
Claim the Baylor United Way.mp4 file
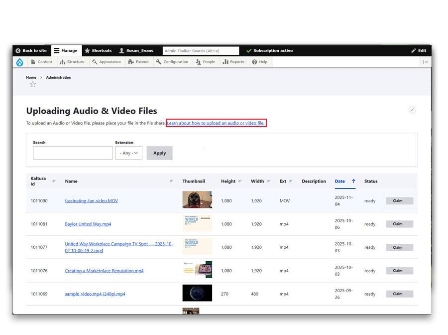399,224
